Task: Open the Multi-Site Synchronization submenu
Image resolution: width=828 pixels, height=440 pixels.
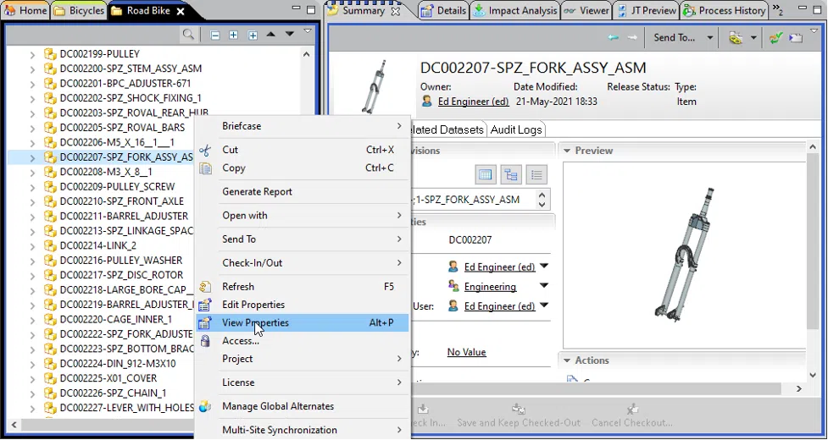Action: [303, 430]
